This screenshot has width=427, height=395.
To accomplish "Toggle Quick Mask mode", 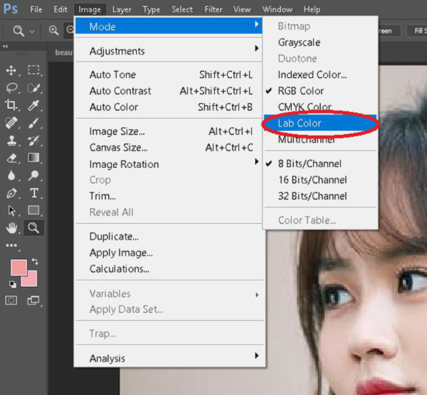I will (11, 300).
